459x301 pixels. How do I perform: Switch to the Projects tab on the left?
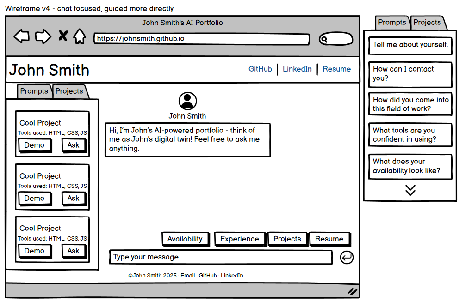pos(68,91)
